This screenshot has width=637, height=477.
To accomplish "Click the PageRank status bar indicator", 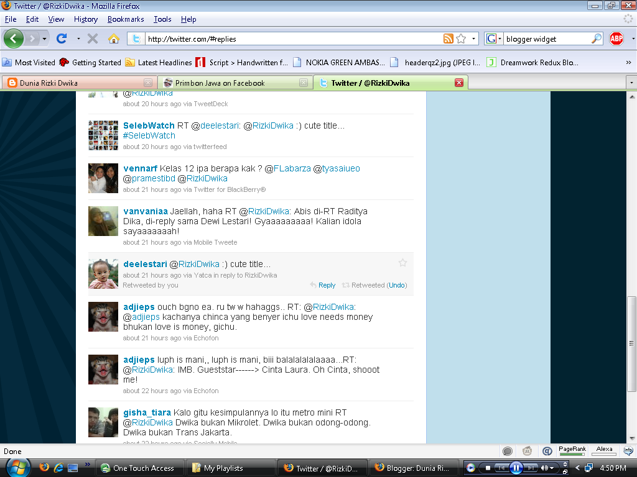I will 572,451.
